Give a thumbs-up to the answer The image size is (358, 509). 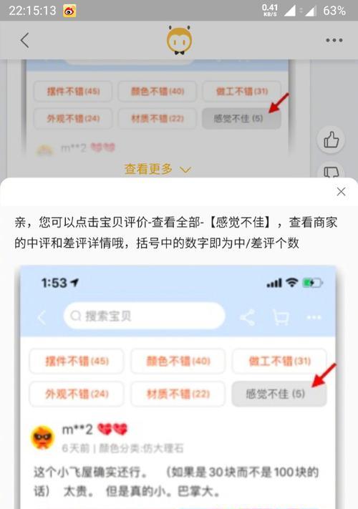pos(331,140)
